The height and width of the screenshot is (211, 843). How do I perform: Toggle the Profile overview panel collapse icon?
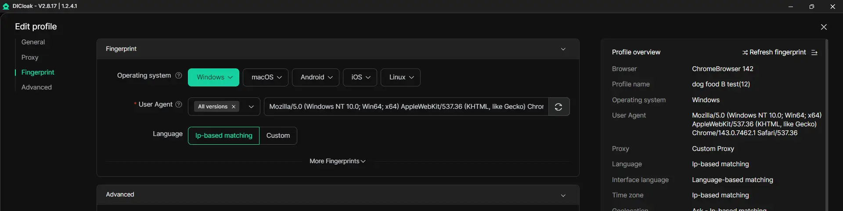click(814, 53)
